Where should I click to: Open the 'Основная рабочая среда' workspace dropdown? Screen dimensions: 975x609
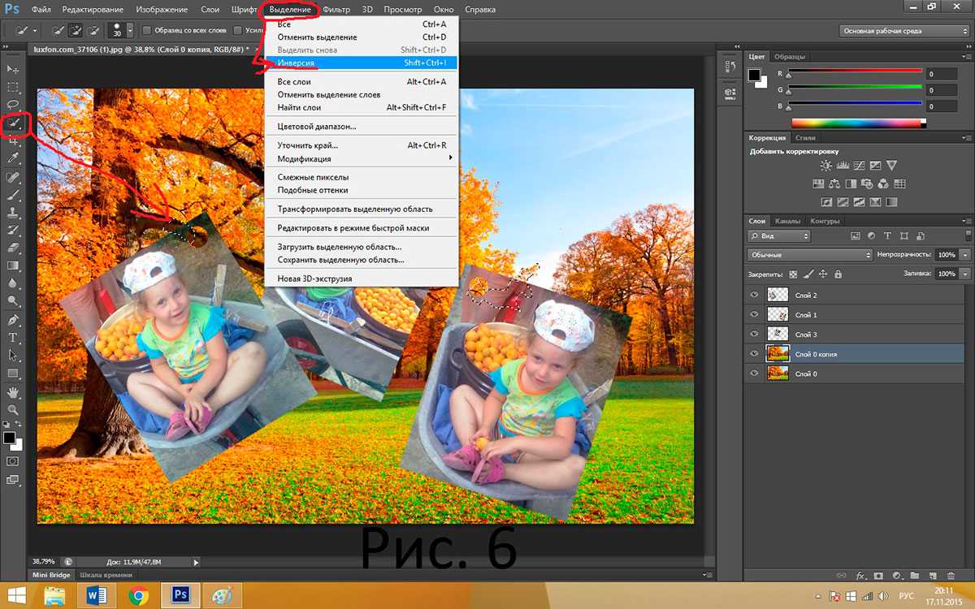click(x=904, y=31)
